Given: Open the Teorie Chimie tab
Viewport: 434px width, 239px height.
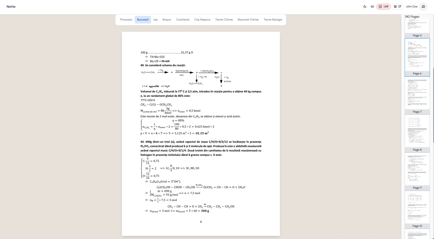Looking at the screenshot, I should coord(224,20).
